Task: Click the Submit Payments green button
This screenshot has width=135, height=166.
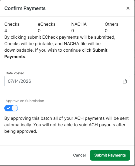Action: pos(110,155)
